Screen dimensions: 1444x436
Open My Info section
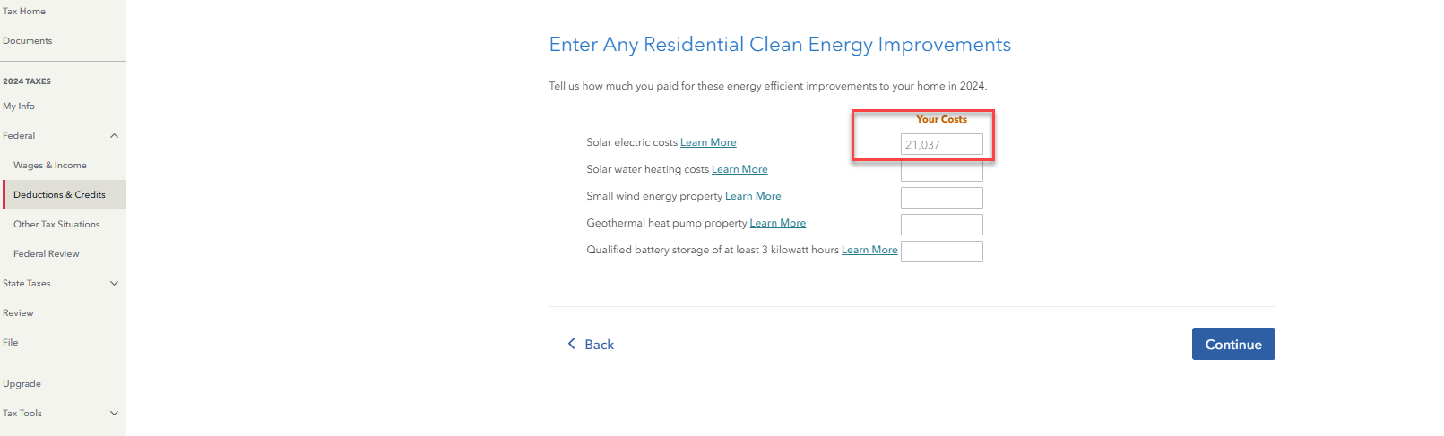[x=19, y=107]
